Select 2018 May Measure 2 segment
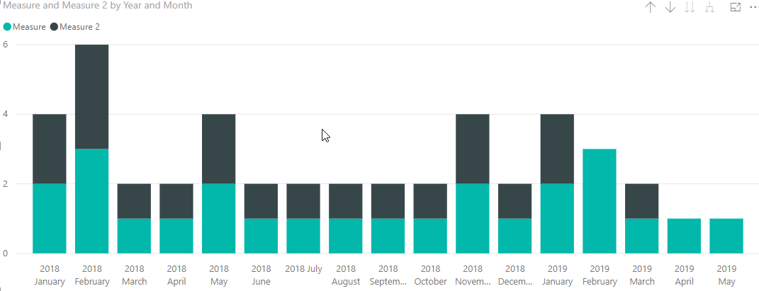Image resolution: width=759 pixels, height=291 pixels. 219,149
